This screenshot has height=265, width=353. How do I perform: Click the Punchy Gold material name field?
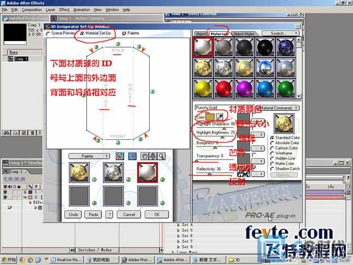(x=211, y=108)
